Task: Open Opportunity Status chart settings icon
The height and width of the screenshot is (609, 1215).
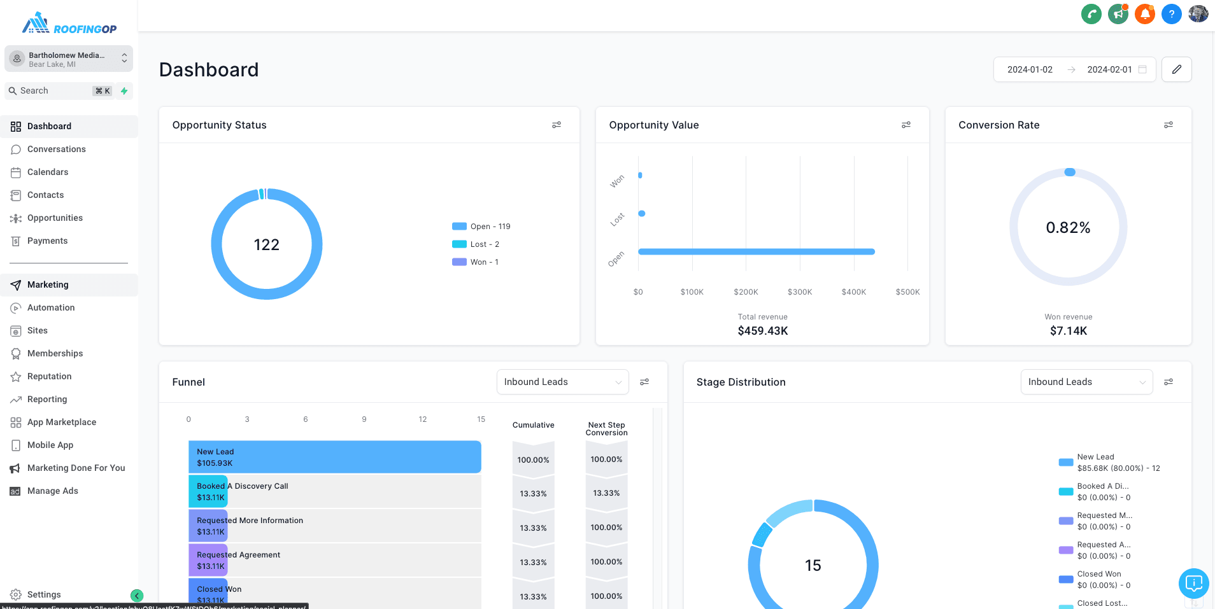Action: point(556,125)
